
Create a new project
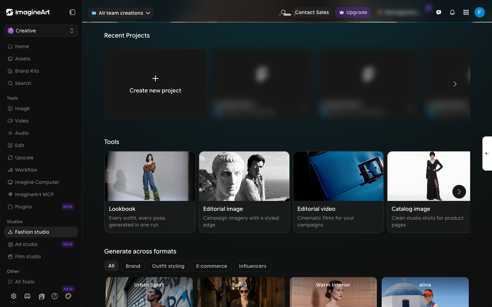click(x=155, y=84)
